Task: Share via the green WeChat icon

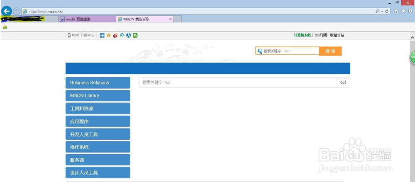Action: click(x=135, y=36)
